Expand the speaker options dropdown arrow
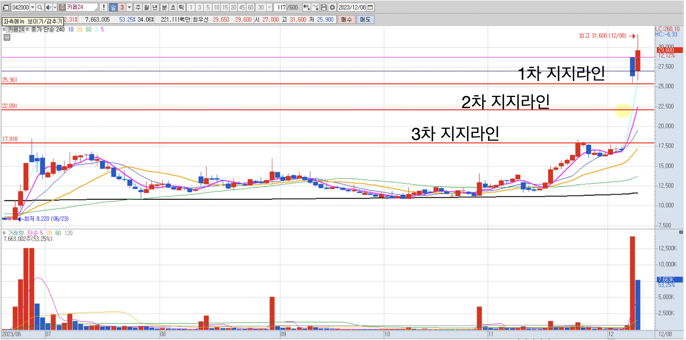This screenshot has height=340, width=686. click(55, 7)
